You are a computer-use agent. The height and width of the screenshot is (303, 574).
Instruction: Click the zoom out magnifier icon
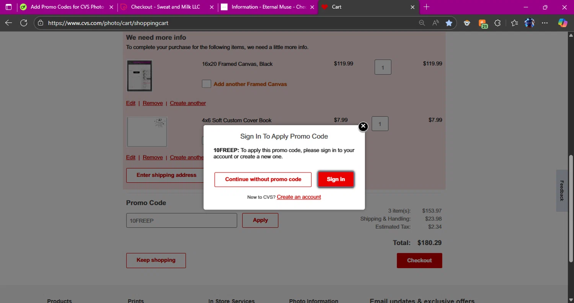pyautogui.click(x=422, y=23)
